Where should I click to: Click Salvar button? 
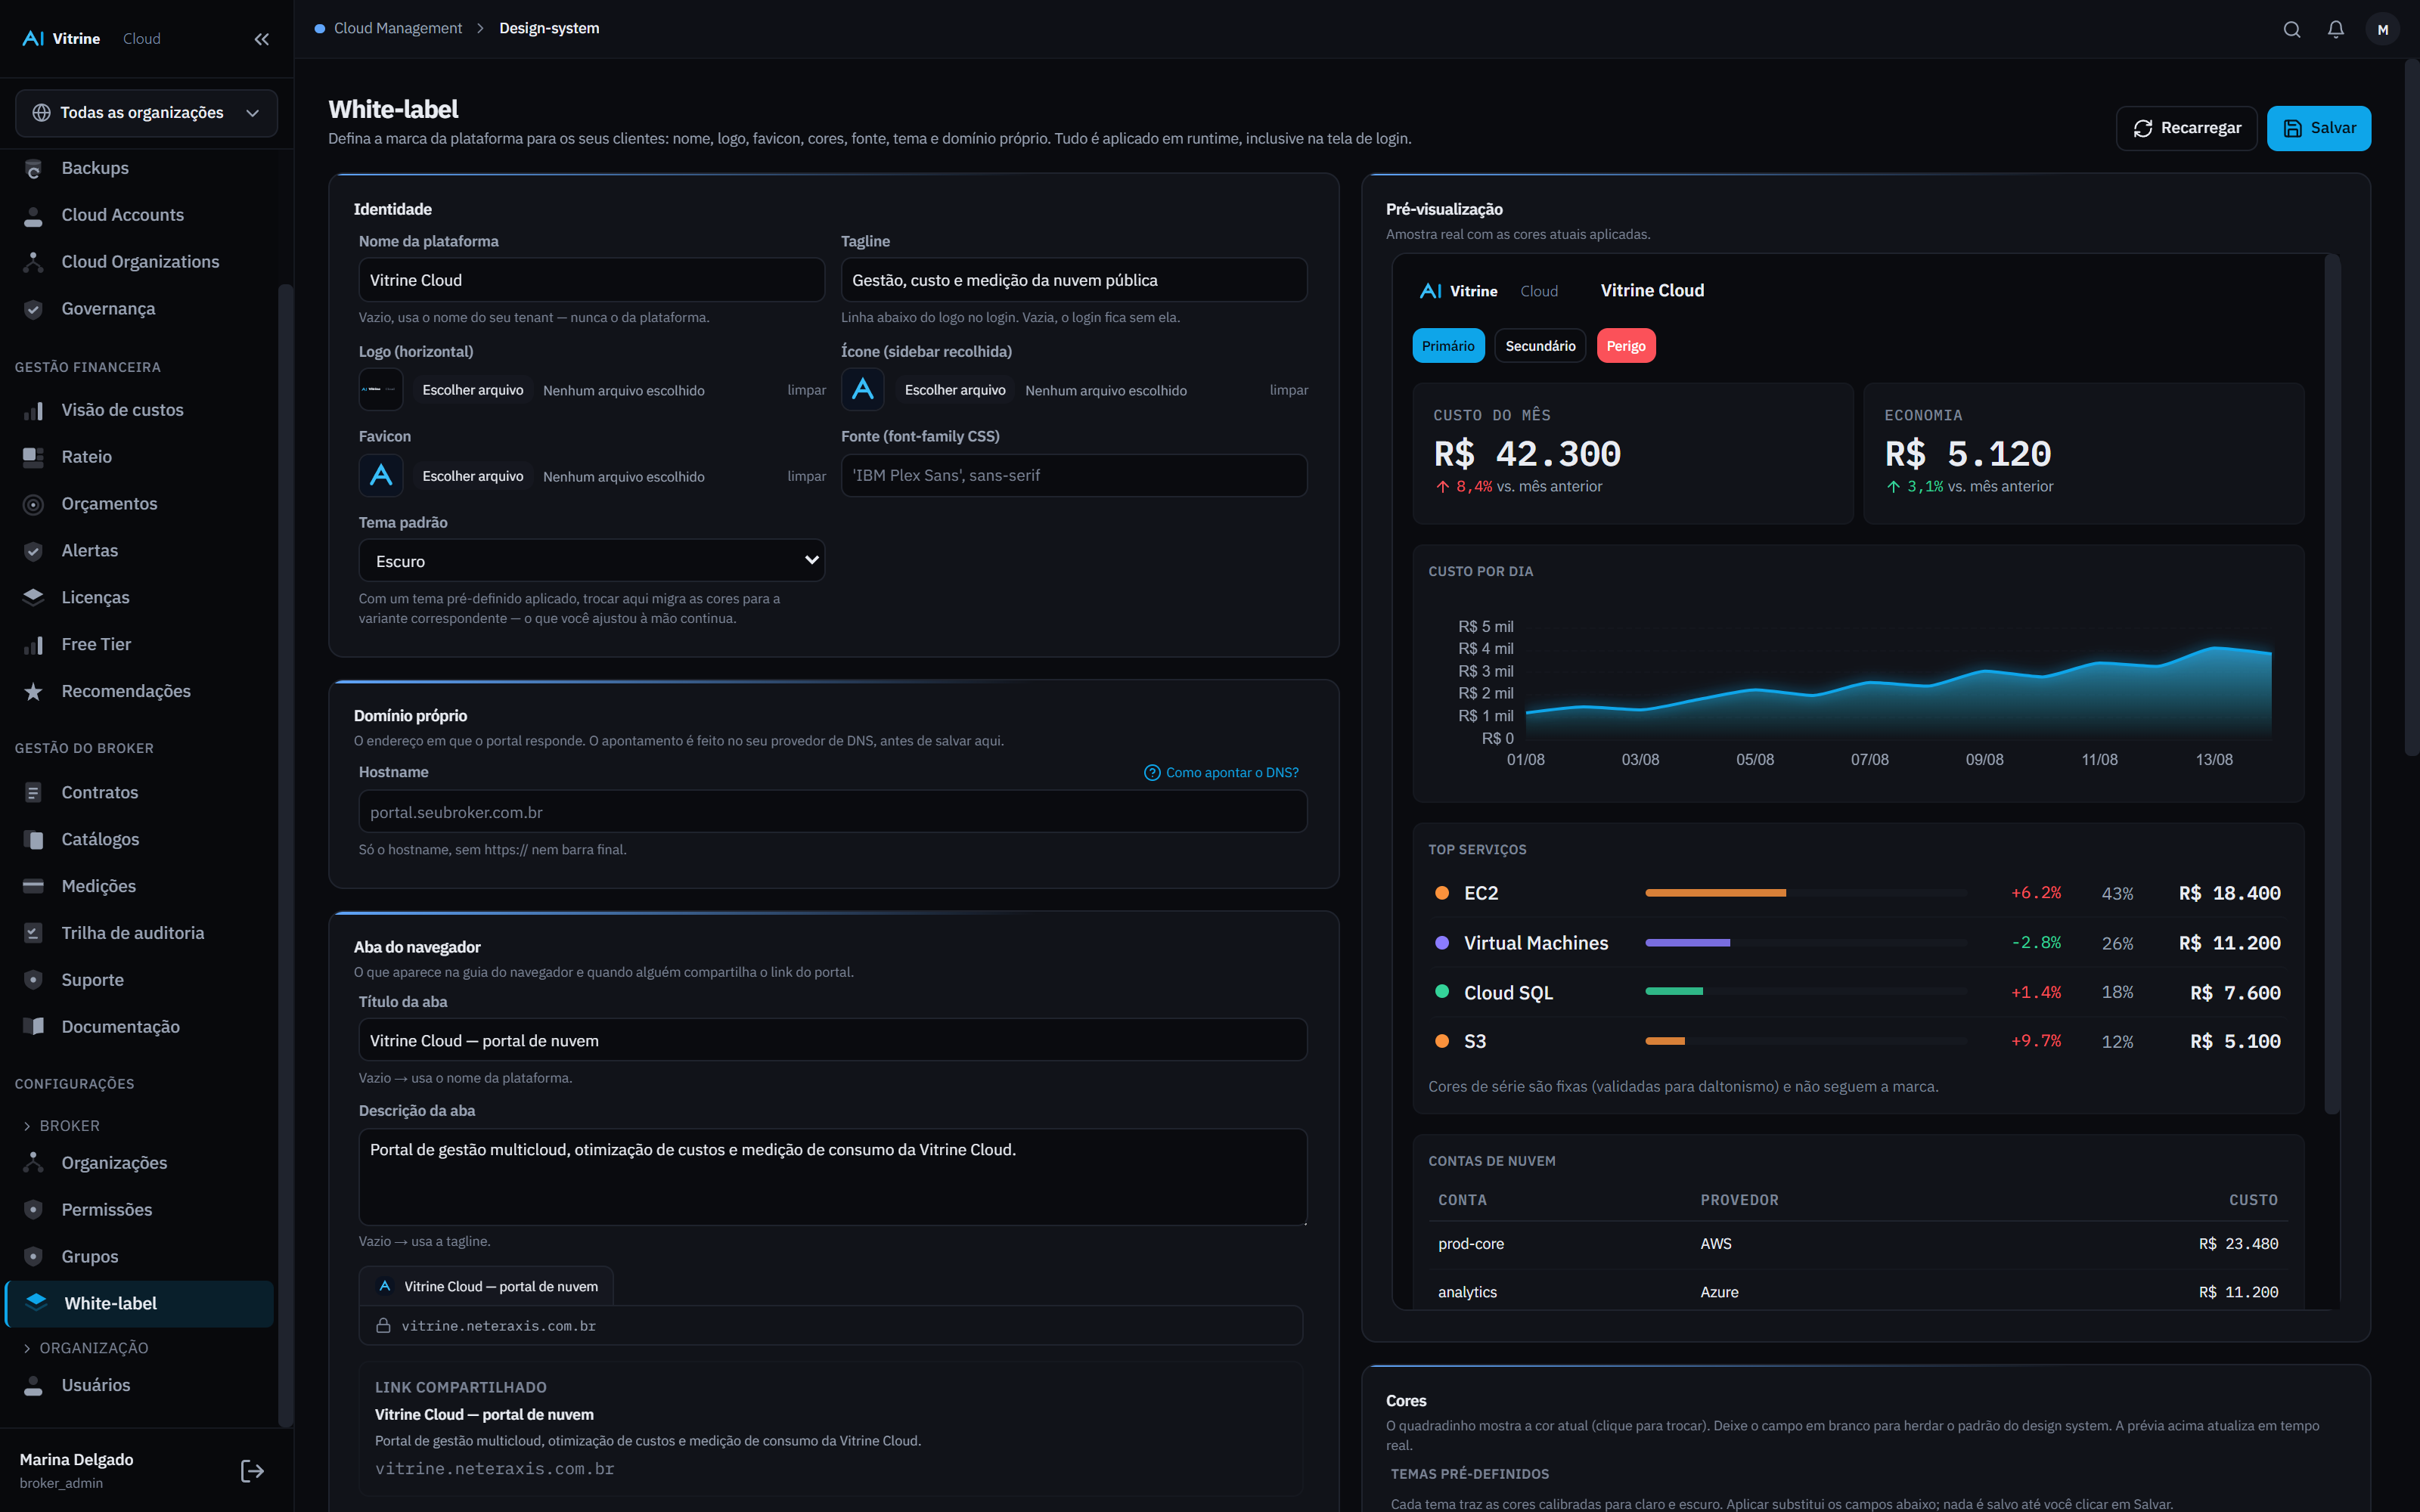click(x=2318, y=128)
